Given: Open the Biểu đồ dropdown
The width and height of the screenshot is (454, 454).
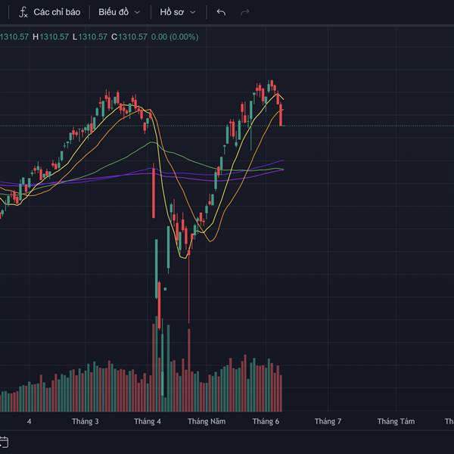Looking at the screenshot, I should [119, 12].
